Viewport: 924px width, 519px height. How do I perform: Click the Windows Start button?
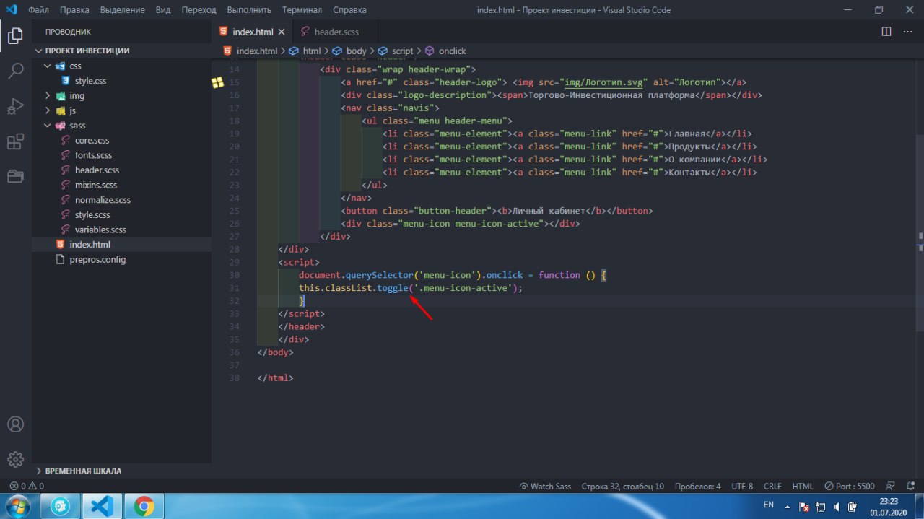coord(19,506)
